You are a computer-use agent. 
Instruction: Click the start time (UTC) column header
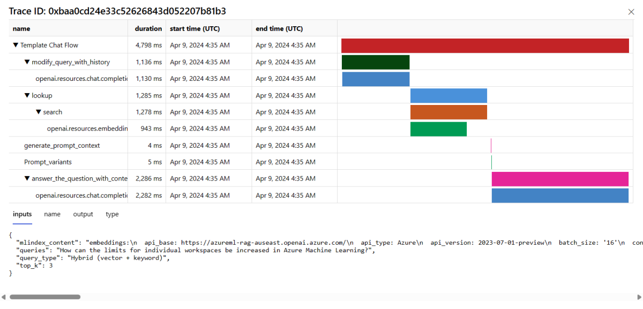195,29
